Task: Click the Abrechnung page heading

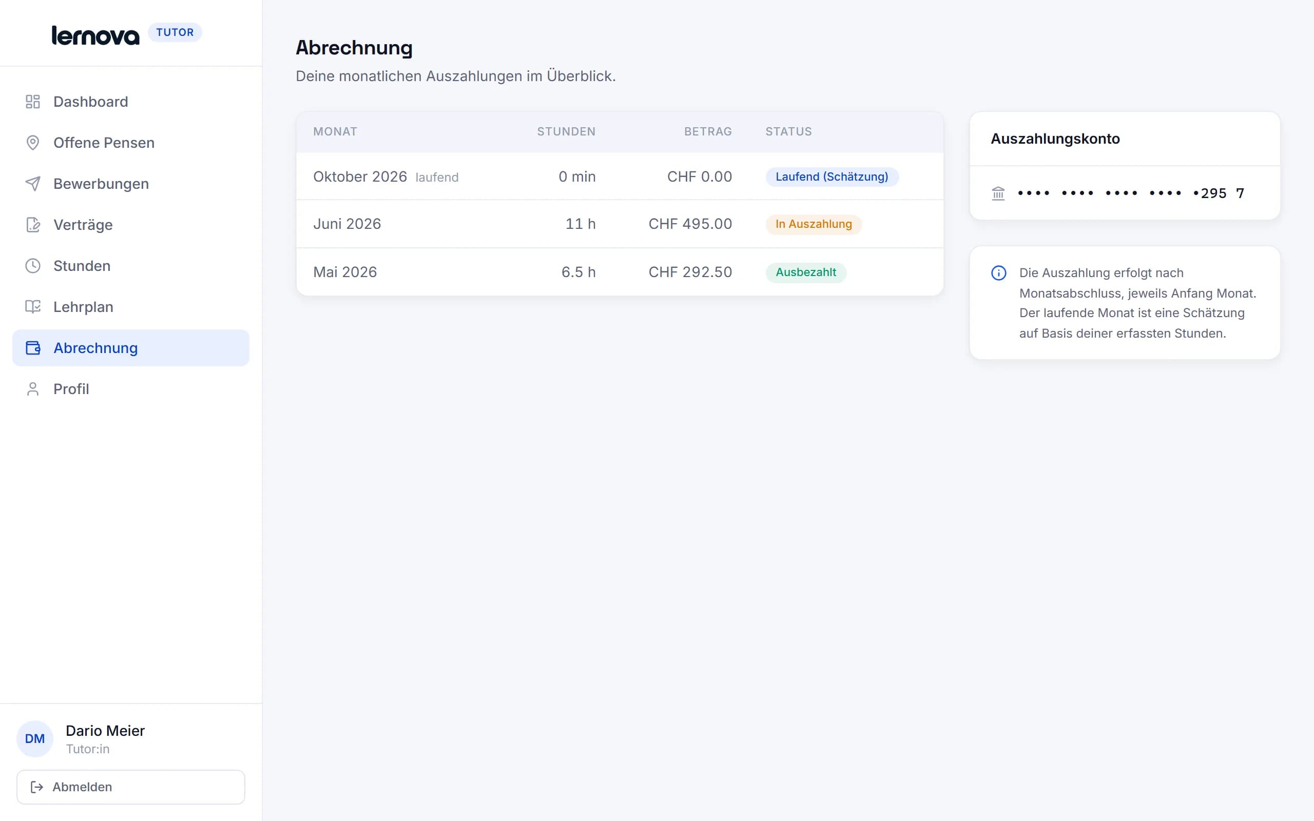Action: (x=354, y=48)
